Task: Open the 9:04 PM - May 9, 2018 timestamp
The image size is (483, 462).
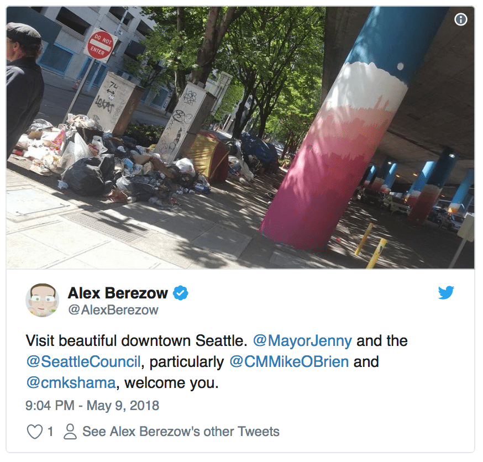Action: point(92,405)
